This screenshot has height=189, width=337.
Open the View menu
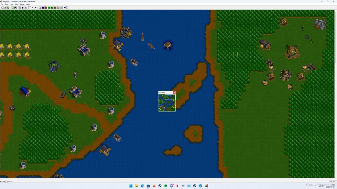click(x=11, y=4)
